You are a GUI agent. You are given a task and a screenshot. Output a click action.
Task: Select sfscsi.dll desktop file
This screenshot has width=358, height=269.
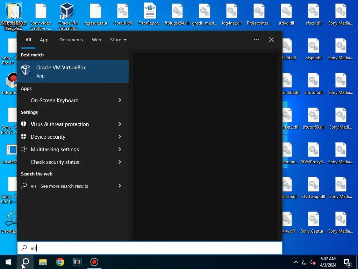(314, 14)
